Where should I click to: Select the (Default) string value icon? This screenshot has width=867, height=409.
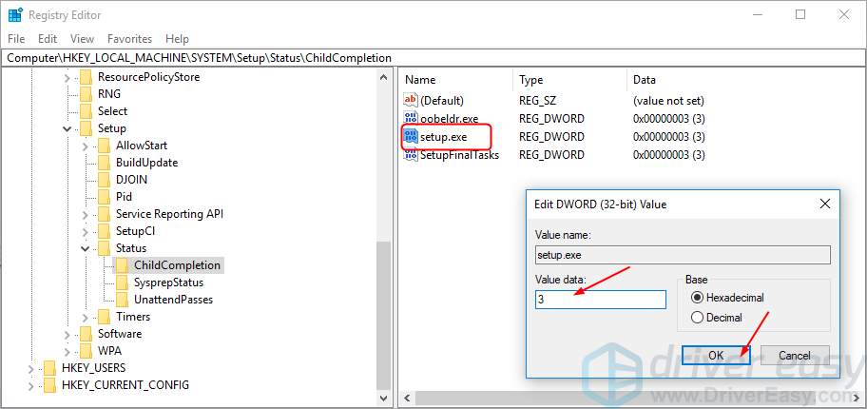pyautogui.click(x=411, y=100)
